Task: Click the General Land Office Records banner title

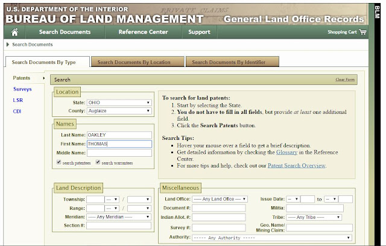Action: click(294, 19)
